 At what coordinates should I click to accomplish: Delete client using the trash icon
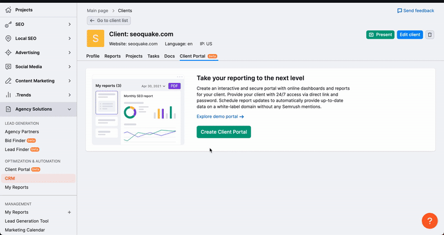click(430, 35)
